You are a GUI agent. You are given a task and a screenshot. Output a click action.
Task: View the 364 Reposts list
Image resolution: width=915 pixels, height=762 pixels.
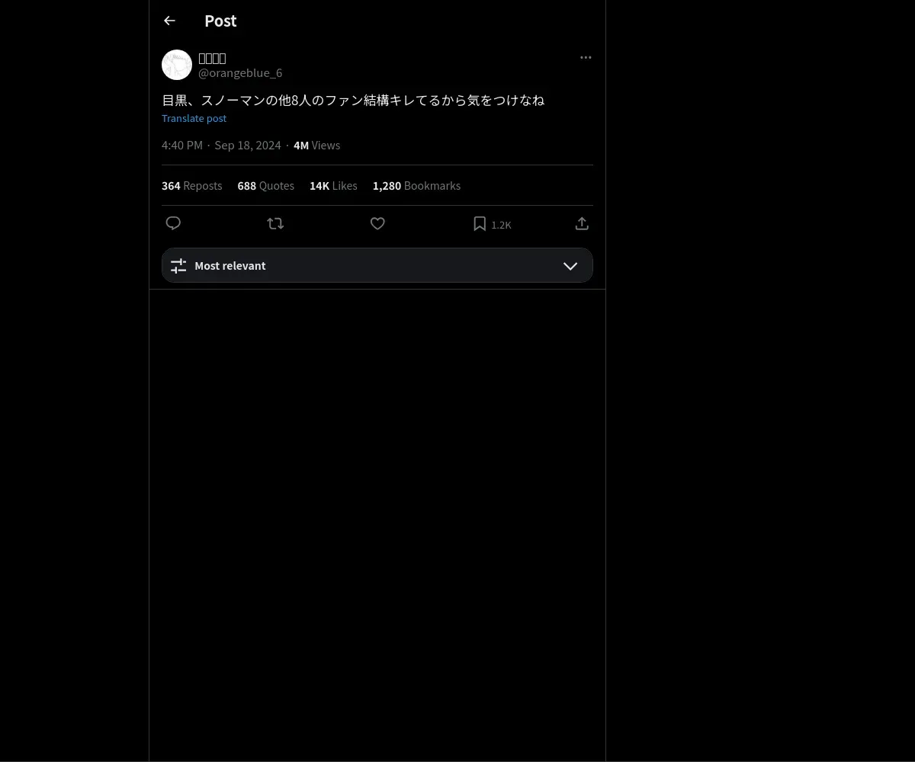coord(192,186)
